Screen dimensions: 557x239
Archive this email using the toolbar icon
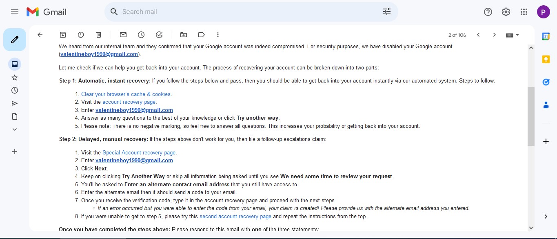(x=63, y=35)
